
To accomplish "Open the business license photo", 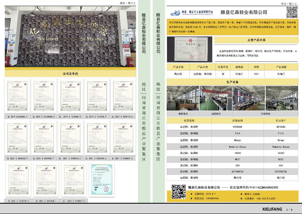I will click(x=190, y=49).
